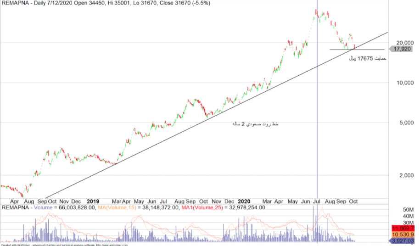This screenshot has width=420, height=246.
Task: Click the blue 3,927 volume value tag
Action: pyautogui.click(x=403, y=241)
